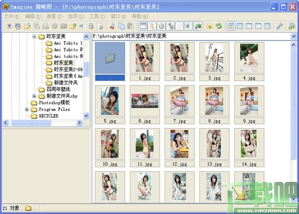Screen dimensions: 299x214
Task: Click the new folder icon in toolbar
Action: (x=73, y=26)
